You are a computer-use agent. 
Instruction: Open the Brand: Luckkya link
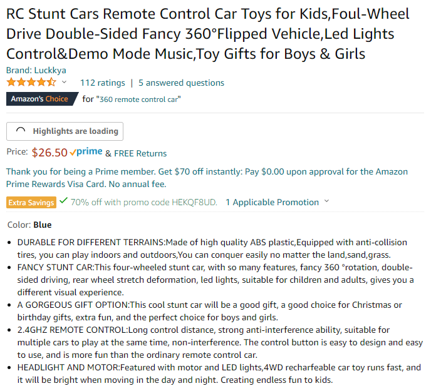(36, 70)
